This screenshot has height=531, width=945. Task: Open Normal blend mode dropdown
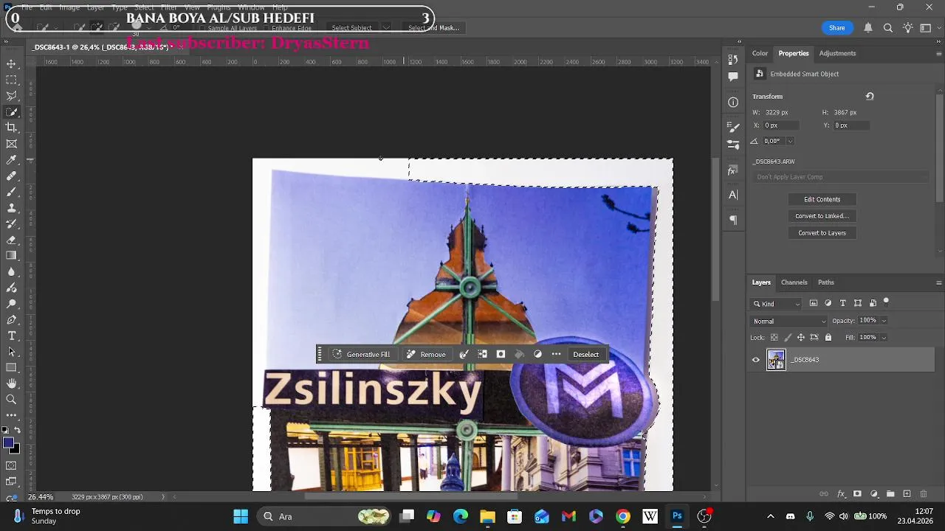tap(788, 321)
